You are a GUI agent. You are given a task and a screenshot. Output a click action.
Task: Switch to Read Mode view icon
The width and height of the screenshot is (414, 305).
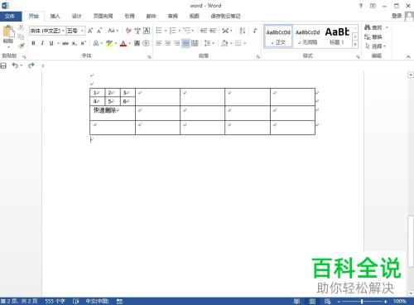point(297,301)
